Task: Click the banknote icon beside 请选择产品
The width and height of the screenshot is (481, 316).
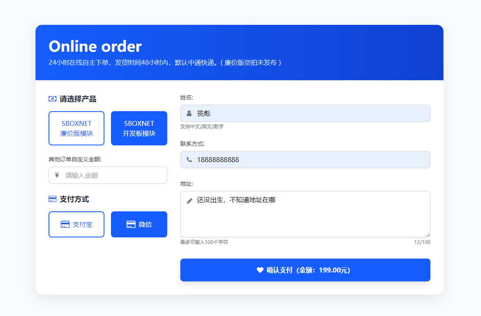Action: [x=53, y=99]
